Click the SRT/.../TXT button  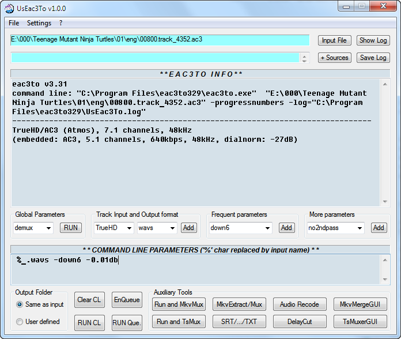point(239,322)
